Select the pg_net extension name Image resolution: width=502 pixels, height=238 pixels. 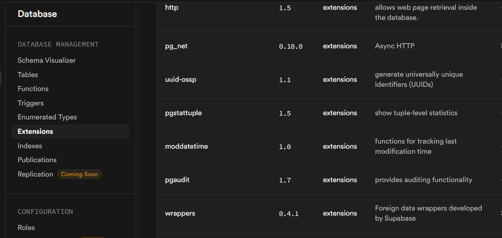coord(176,46)
